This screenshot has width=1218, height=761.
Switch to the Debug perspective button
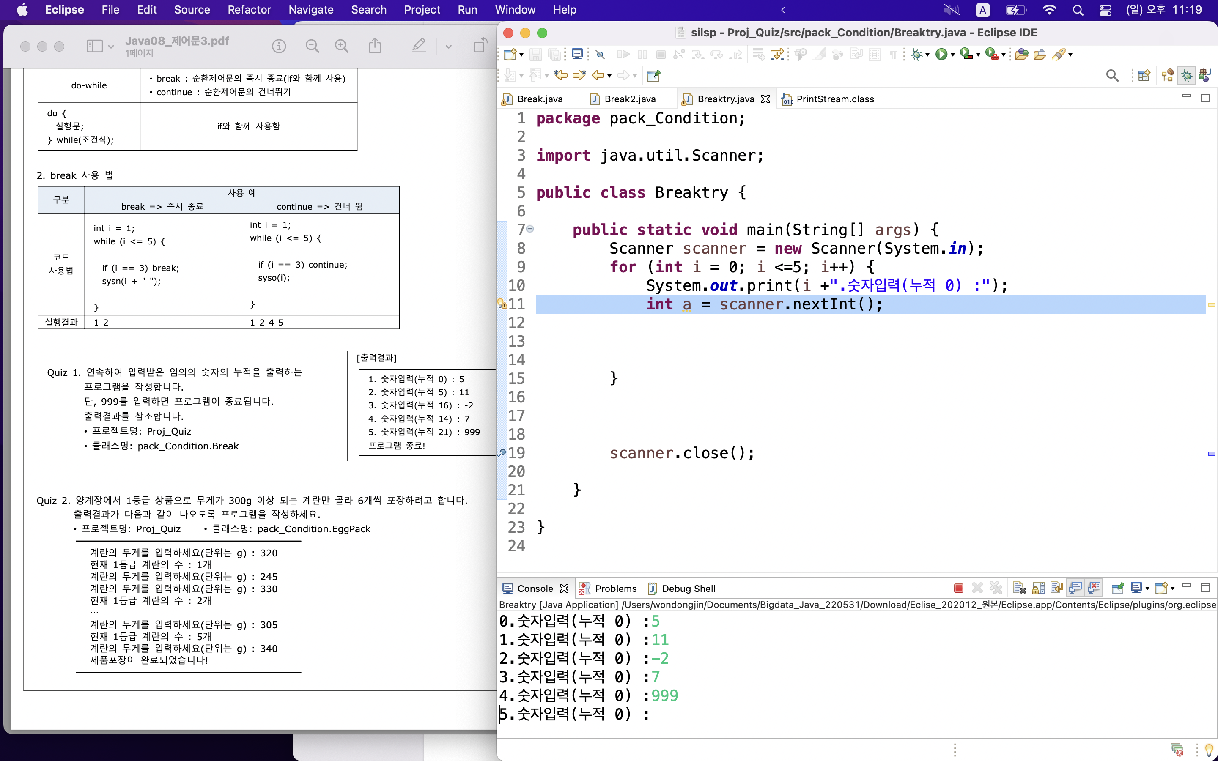tap(1186, 76)
